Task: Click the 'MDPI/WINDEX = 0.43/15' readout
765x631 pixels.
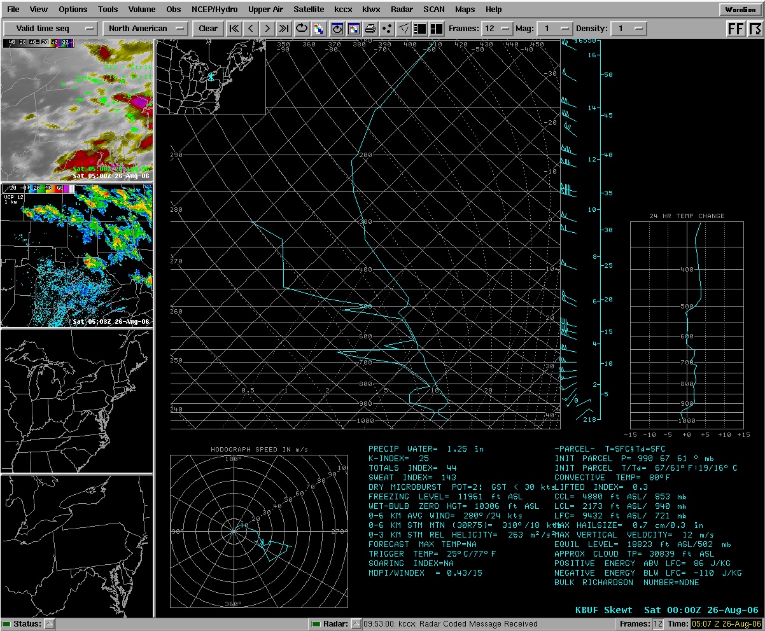Action: pyautogui.click(x=426, y=573)
